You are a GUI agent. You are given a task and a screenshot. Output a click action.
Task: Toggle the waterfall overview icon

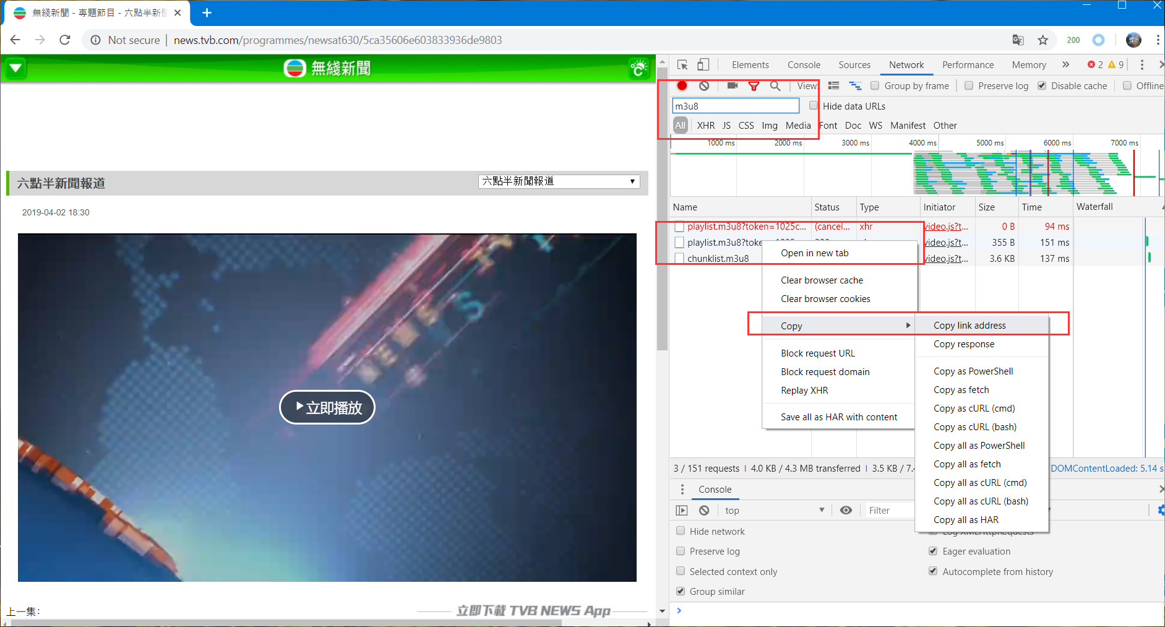[x=855, y=86]
